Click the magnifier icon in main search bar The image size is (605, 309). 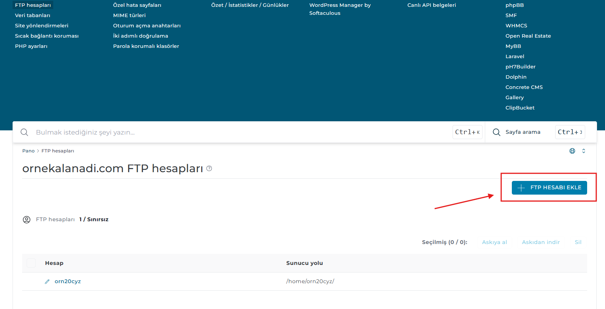(x=24, y=132)
